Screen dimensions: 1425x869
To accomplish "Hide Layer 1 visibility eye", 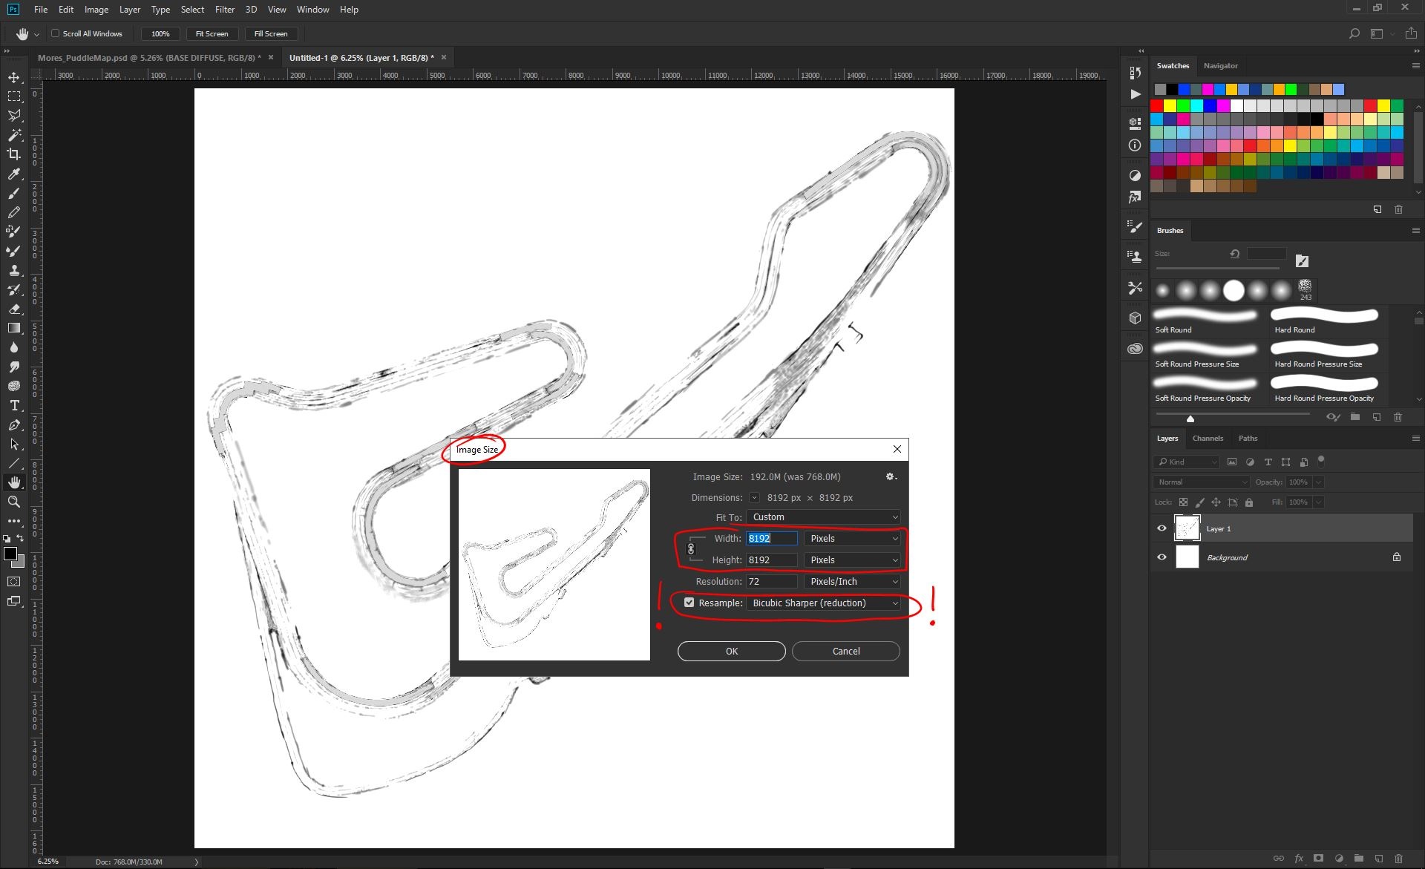I will (1162, 528).
